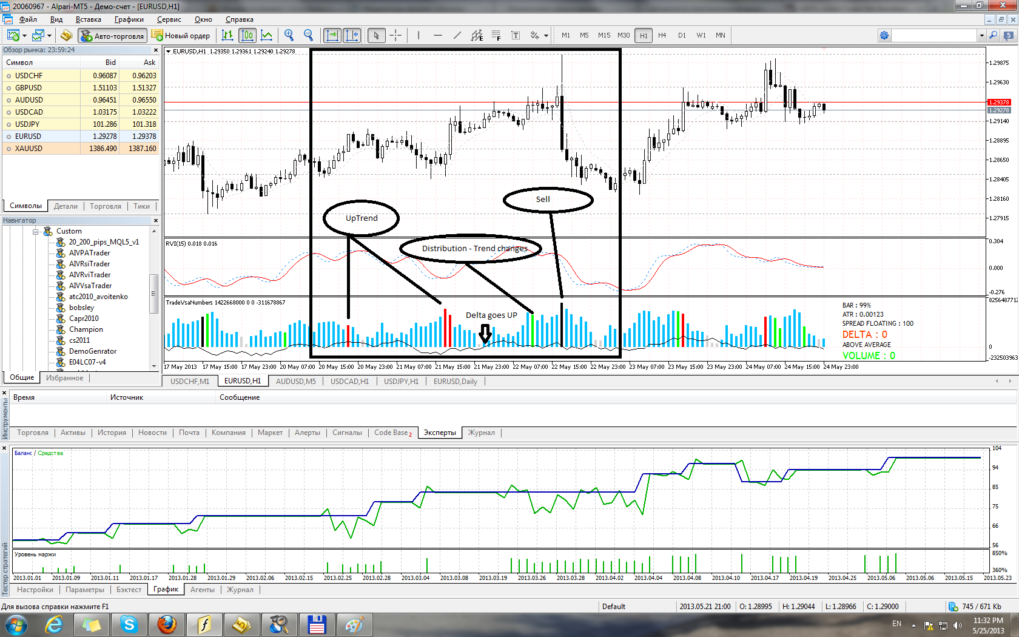Collapse the Custom folder in Navigator
Image resolution: width=1019 pixels, height=637 pixels.
pos(36,231)
